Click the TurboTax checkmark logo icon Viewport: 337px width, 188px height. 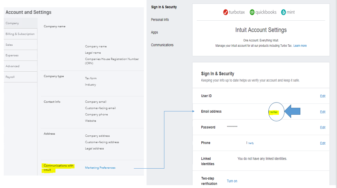pos(226,12)
